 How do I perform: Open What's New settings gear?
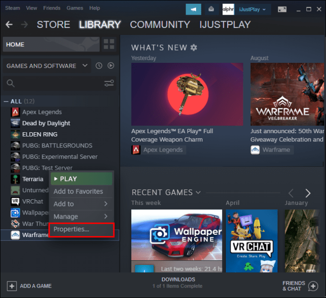[194, 48]
